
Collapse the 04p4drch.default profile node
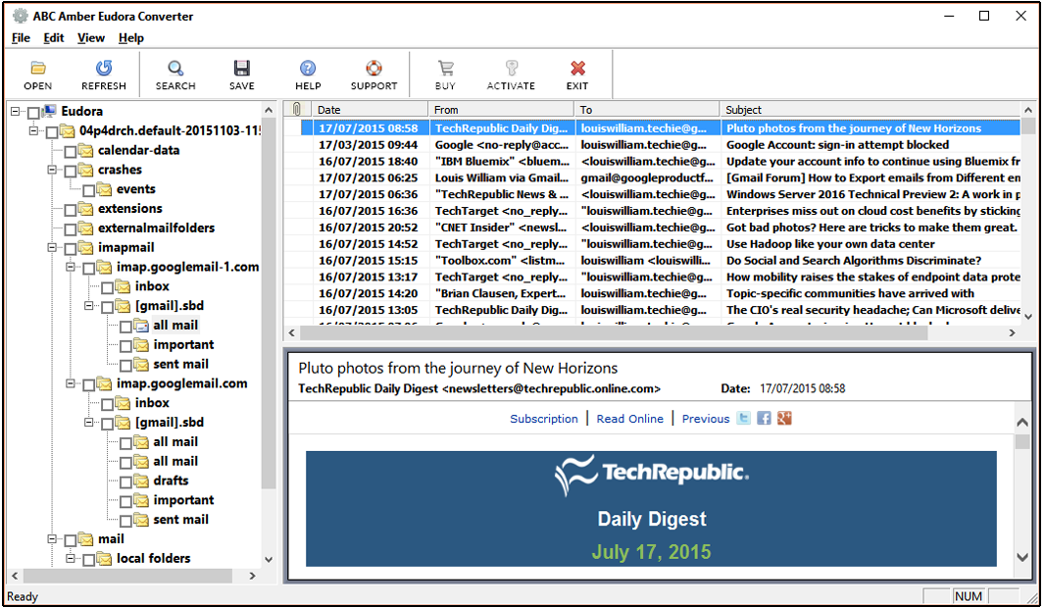click(x=33, y=130)
